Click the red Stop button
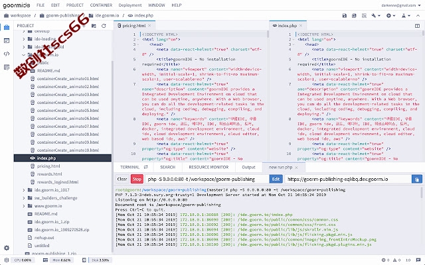 pos(137,179)
